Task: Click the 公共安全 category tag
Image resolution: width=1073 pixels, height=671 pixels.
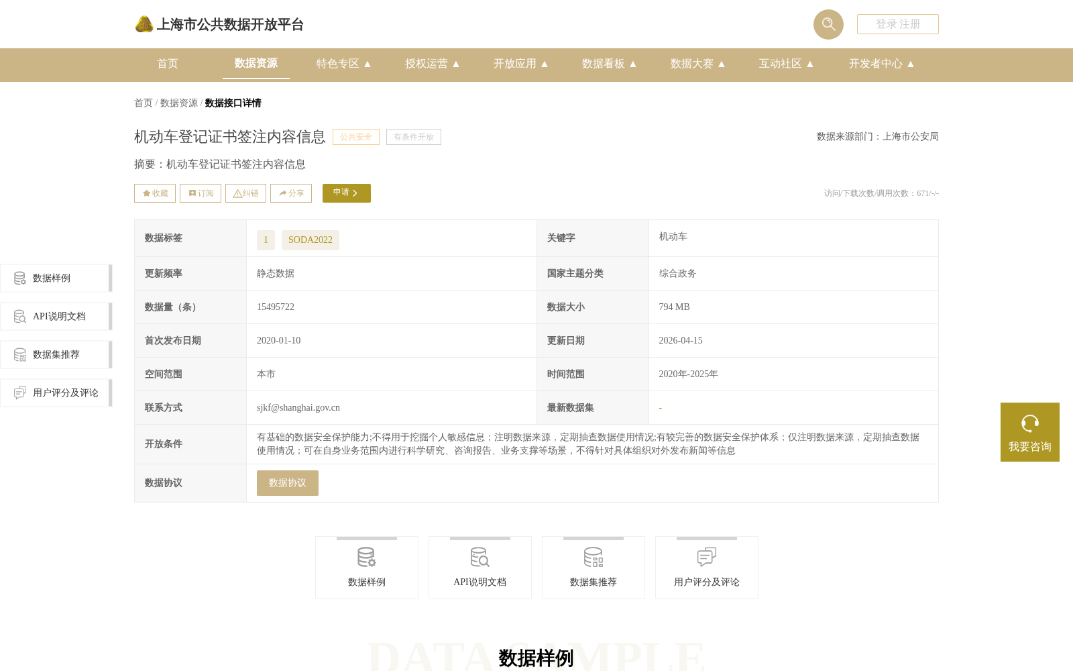Action: (356, 137)
